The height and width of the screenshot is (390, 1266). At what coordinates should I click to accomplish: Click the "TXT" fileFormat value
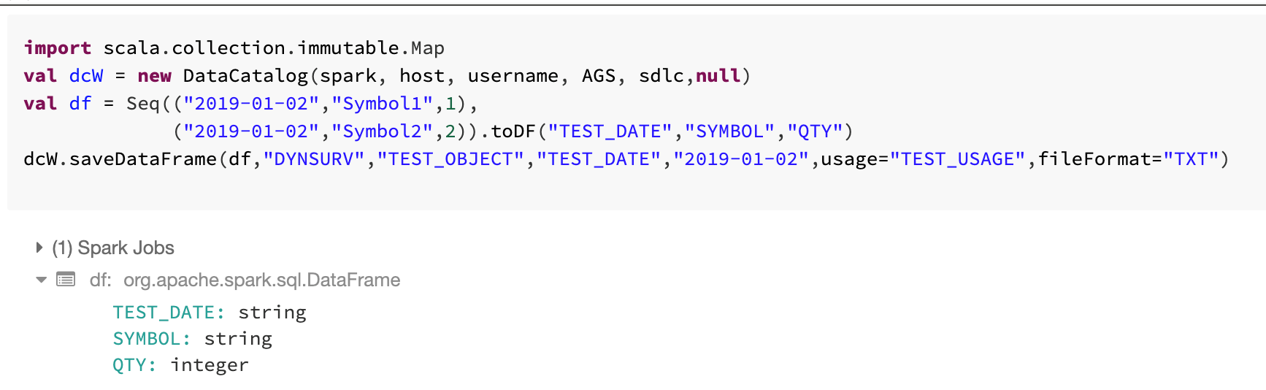click(1191, 159)
